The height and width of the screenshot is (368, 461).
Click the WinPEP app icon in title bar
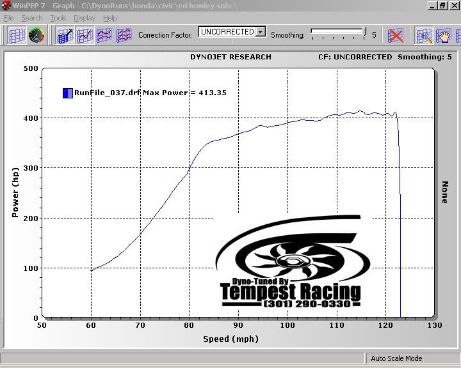pyautogui.click(x=6, y=6)
